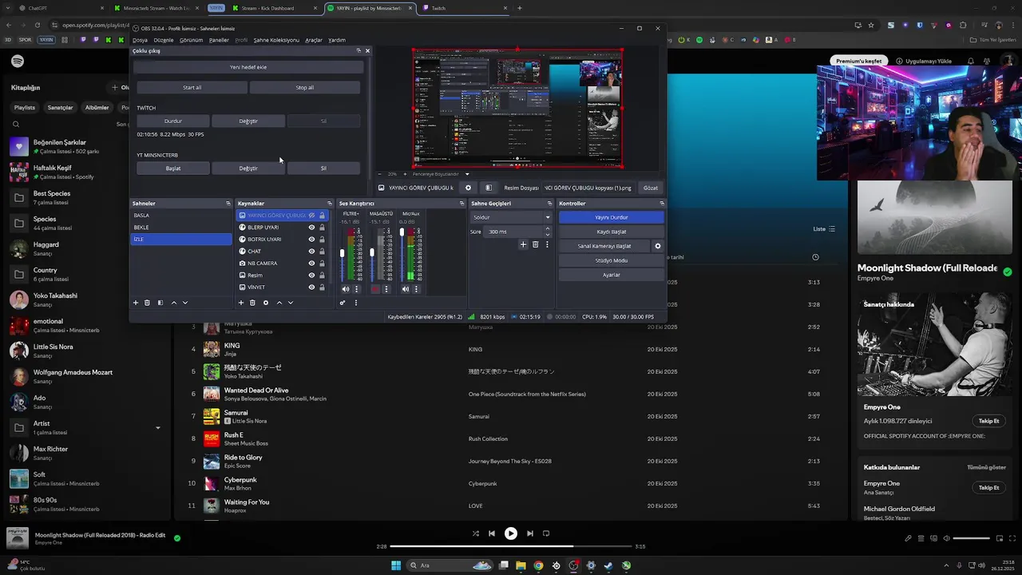Start YT MINSNICTERB output with Başlat
The height and width of the screenshot is (575, 1022).
pos(173,169)
